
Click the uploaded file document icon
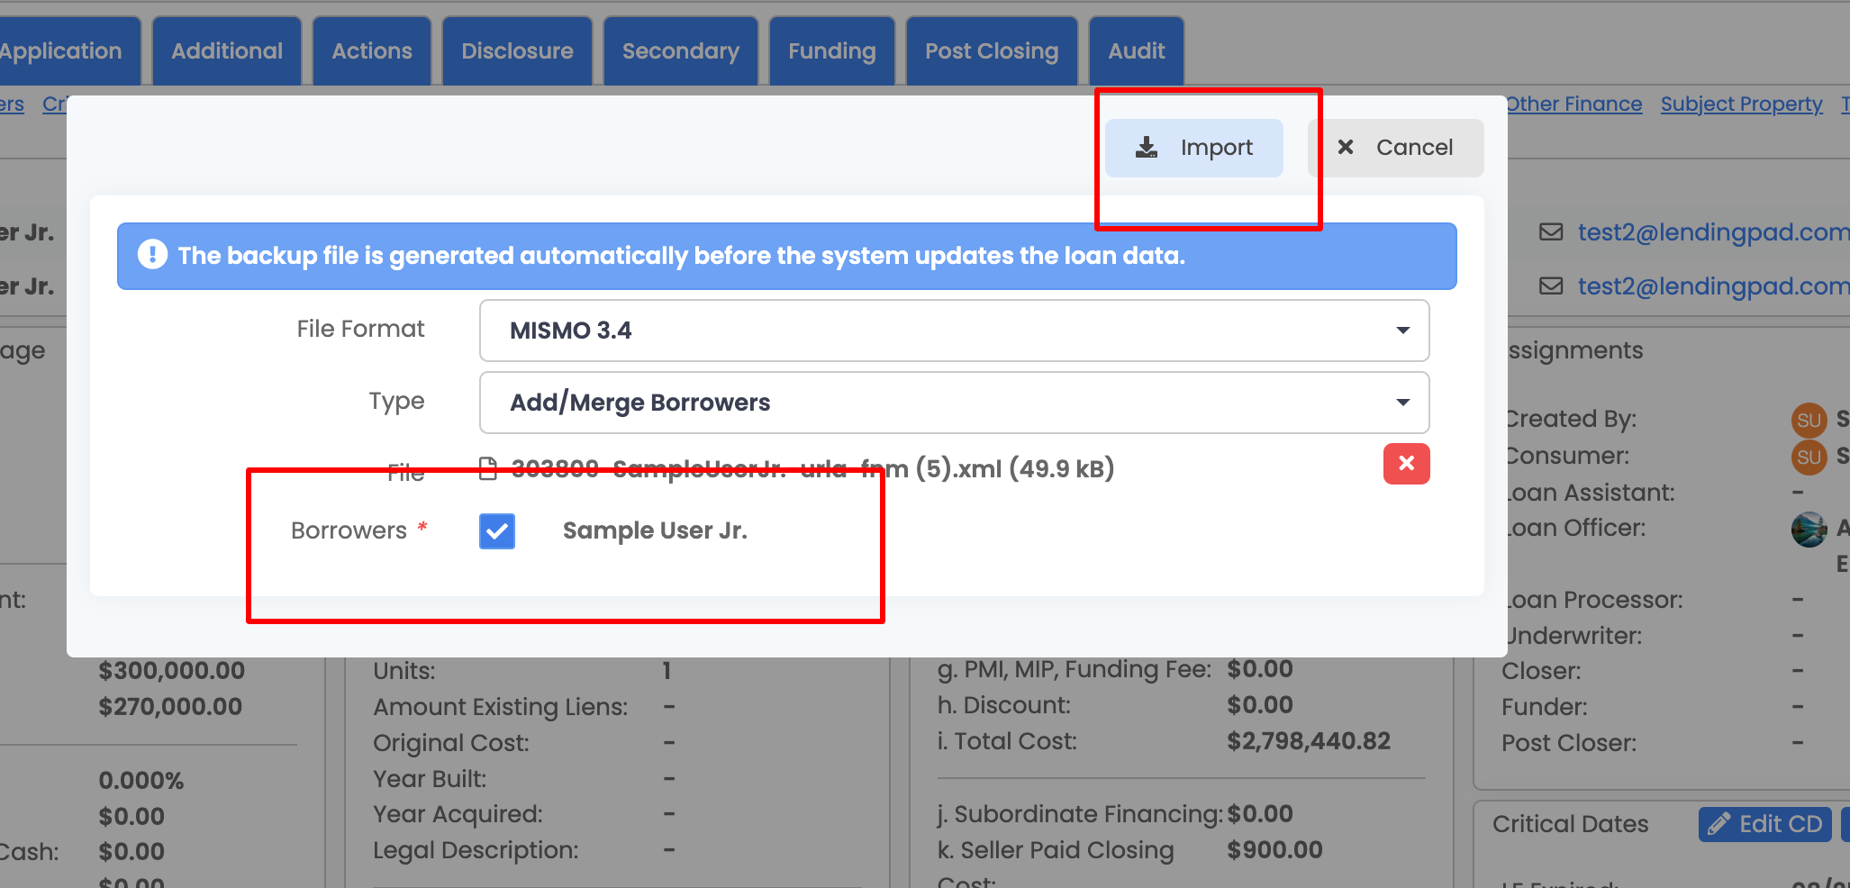click(x=488, y=468)
